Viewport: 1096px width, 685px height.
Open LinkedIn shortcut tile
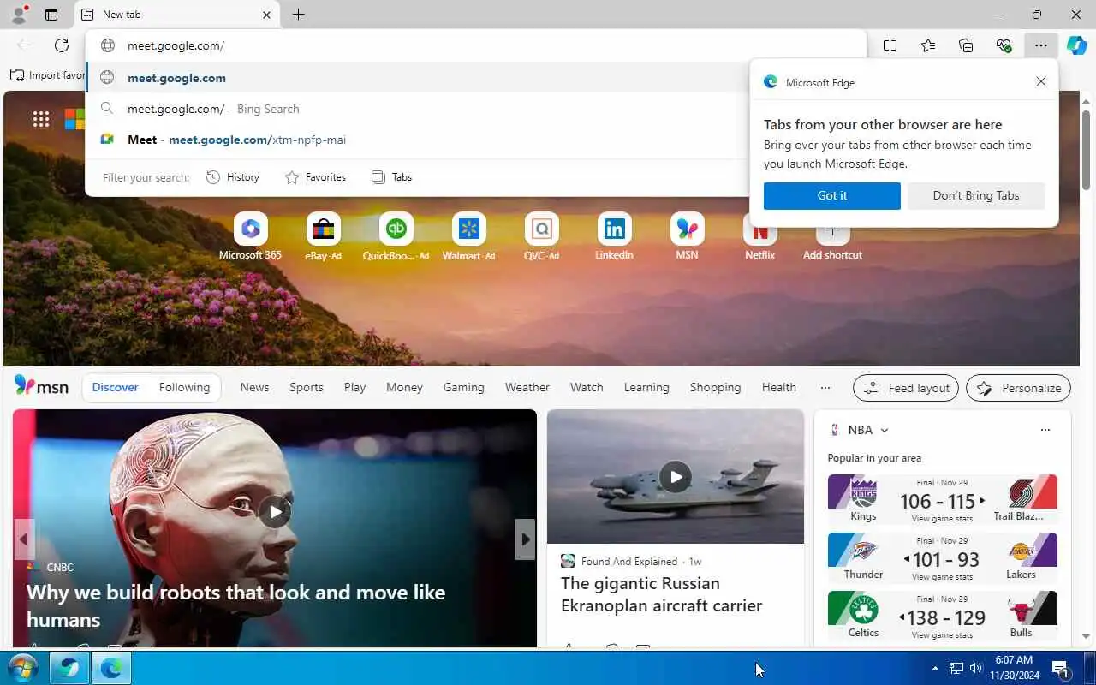(614, 236)
